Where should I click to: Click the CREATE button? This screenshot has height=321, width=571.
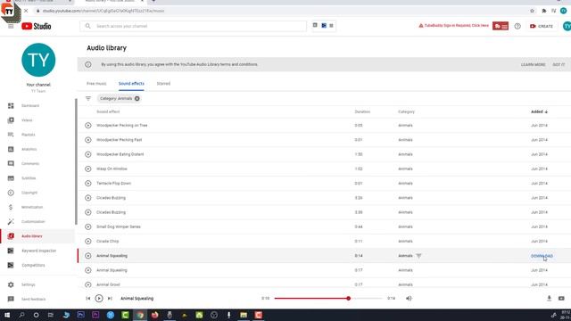[542, 26]
